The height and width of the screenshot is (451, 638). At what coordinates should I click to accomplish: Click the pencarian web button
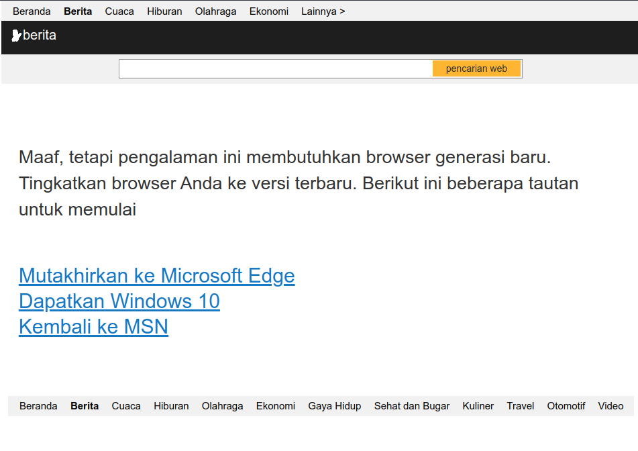476,68
